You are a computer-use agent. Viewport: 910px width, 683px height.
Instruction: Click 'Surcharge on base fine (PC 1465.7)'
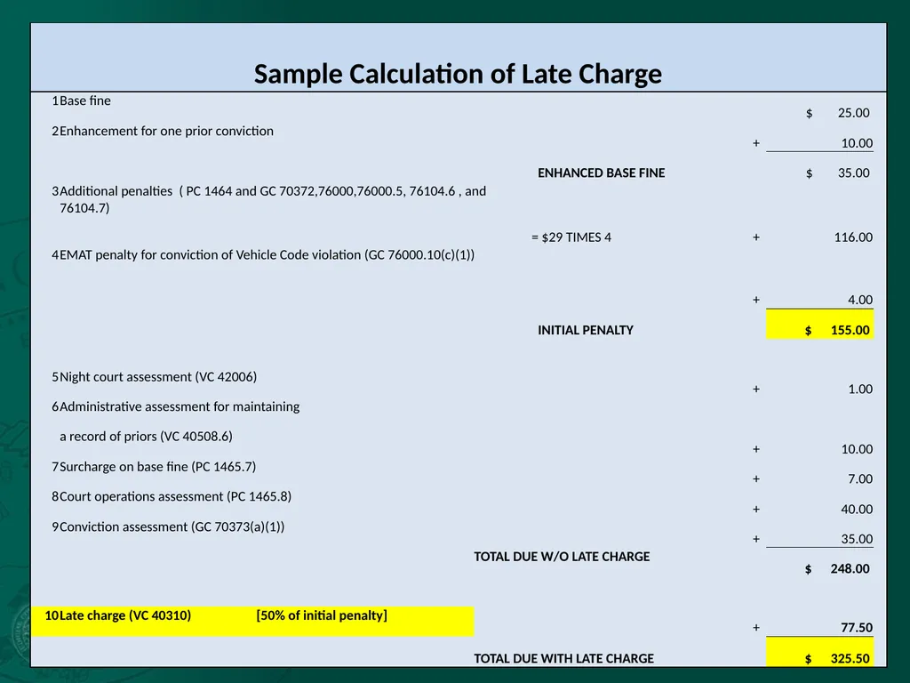pyautogui.click(x=157, y=466)
